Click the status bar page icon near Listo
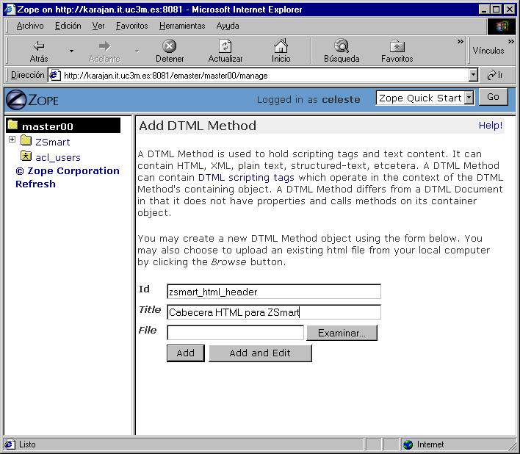 coord(10,444)
